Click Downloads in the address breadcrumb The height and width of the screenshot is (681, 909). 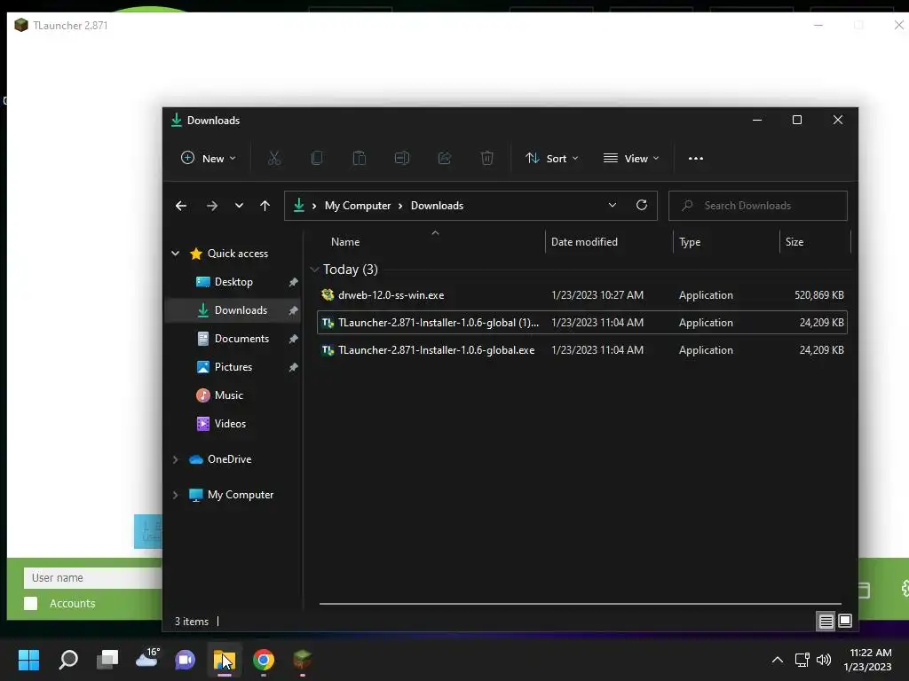point(437,206)
